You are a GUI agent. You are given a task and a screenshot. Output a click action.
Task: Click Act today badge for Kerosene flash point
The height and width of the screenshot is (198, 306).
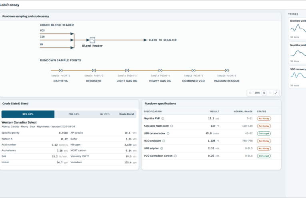point(264,126)
